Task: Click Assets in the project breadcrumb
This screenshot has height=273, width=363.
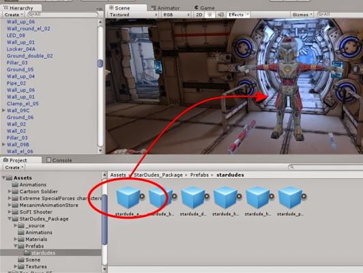Action: (118, 175)
